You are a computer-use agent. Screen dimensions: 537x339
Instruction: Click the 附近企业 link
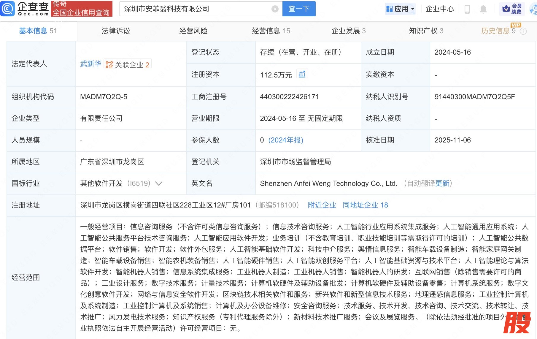point(322,205)
